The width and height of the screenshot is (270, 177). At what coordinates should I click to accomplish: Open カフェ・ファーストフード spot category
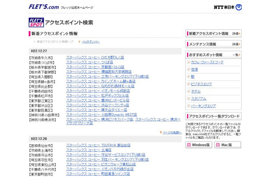[x=207, y=62]
